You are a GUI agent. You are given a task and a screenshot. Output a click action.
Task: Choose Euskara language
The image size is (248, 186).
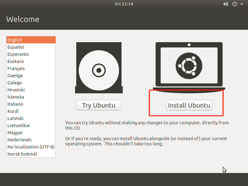coord(31,61)
